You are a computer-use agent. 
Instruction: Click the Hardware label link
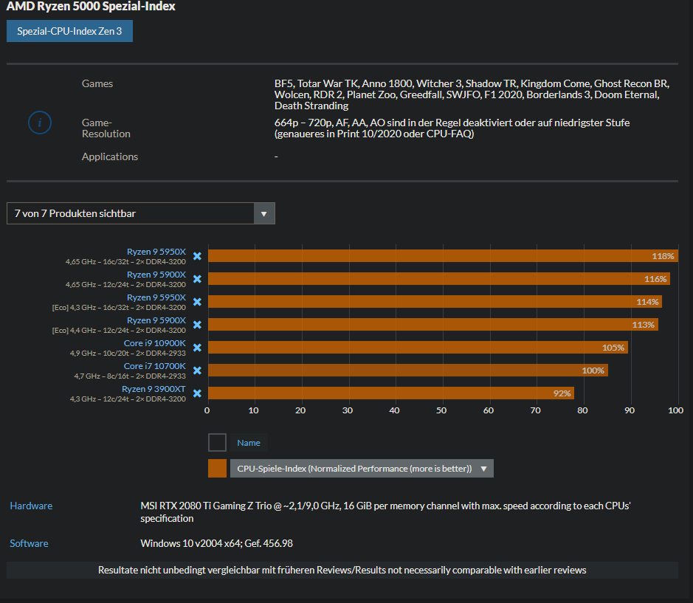[31, 506]
